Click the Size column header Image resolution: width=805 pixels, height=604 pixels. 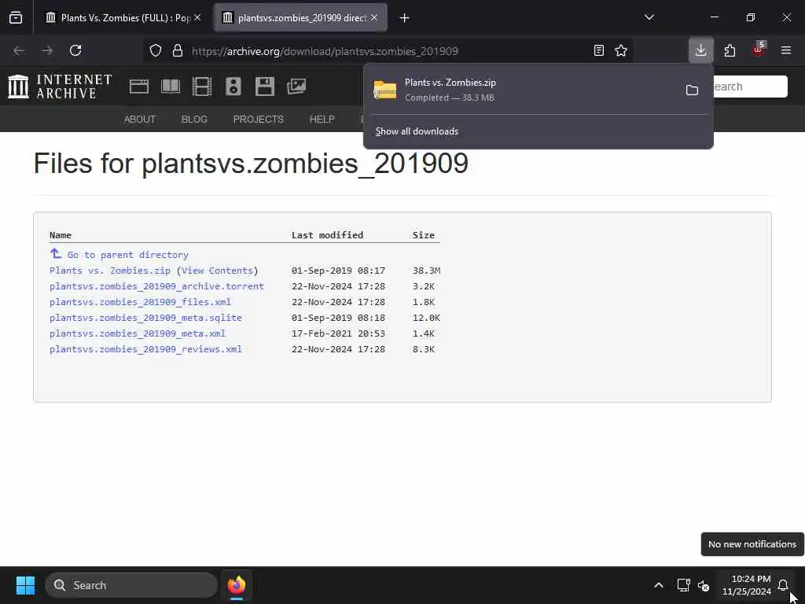[x=424, y=235]
